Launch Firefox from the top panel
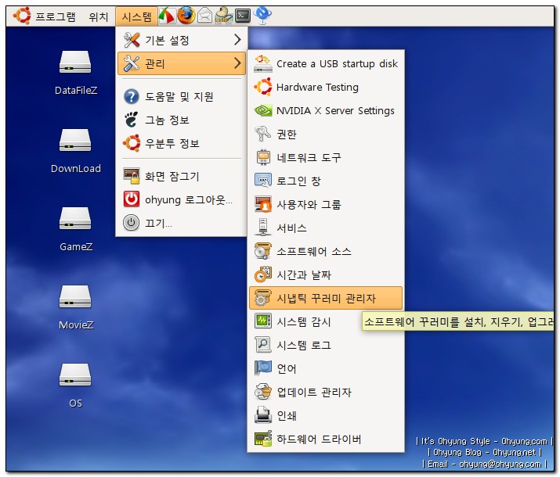The width and height of the screenshot is (560, 477). (186, 16)
